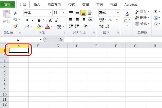
Task: Open the font size 11 dropdown
Action: [63, 13]
